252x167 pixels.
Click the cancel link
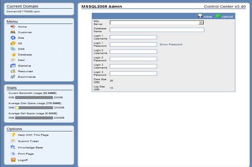pos(227,17)
